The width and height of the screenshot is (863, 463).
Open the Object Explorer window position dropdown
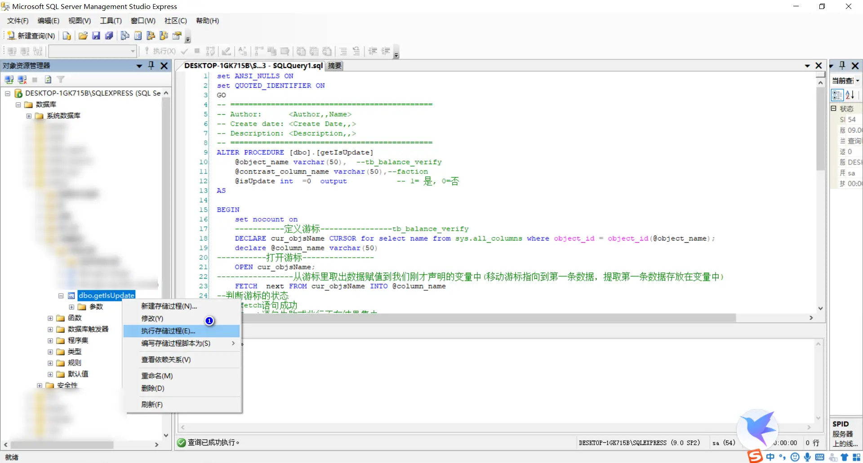[x=139, y=66]
